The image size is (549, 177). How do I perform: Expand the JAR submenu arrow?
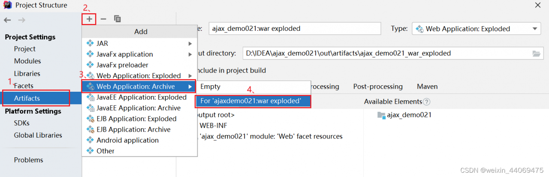[190, 43]
